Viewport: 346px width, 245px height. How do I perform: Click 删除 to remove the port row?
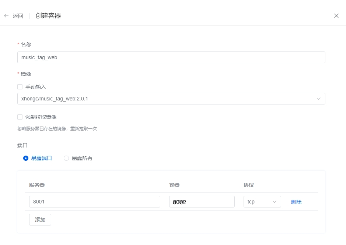296,202
